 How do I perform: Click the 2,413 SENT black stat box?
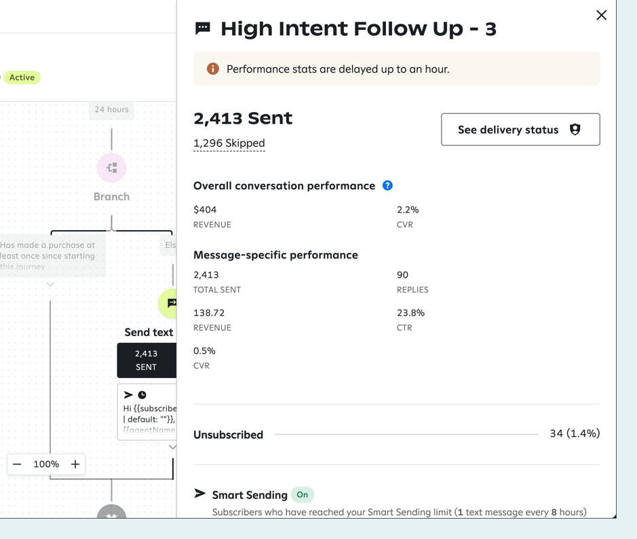[x=147, y=360]
